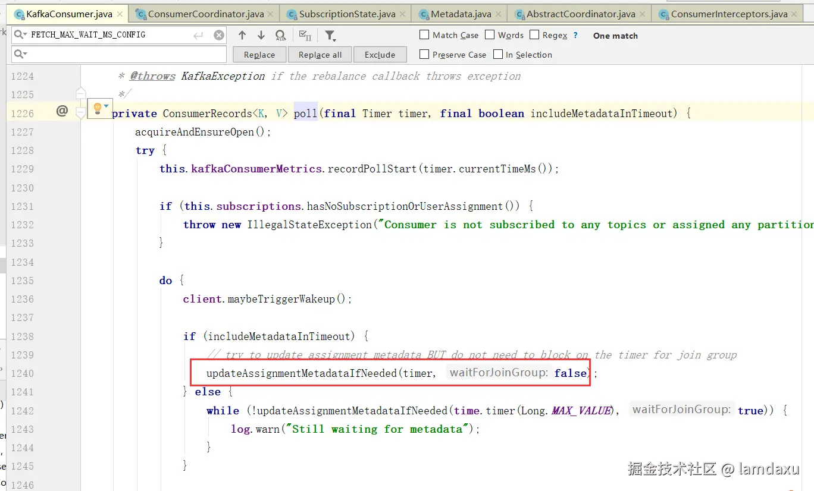
Task: Clear the FETCH_MAX_WAIT_MS_CONFIG search text
Action: (219, 36)
